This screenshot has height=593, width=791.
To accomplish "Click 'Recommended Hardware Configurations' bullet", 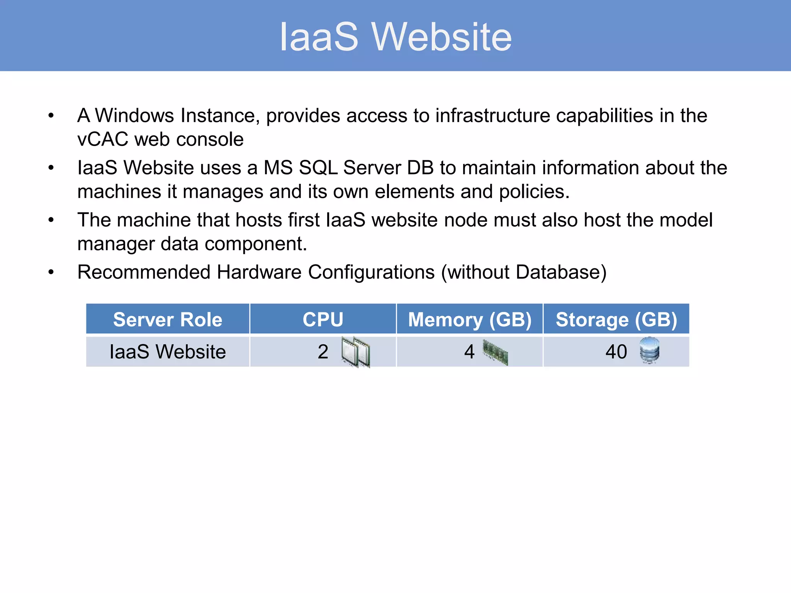I will click(342, 272).
